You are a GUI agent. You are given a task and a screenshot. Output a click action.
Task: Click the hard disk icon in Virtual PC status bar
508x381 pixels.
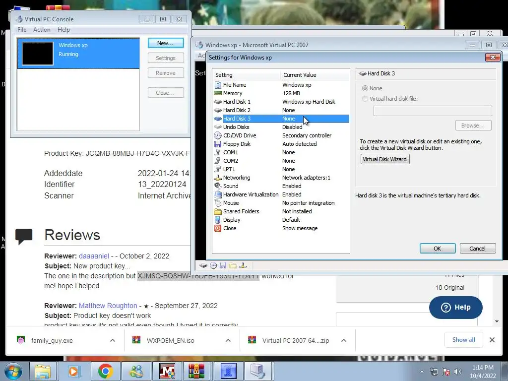coord(203,266)
